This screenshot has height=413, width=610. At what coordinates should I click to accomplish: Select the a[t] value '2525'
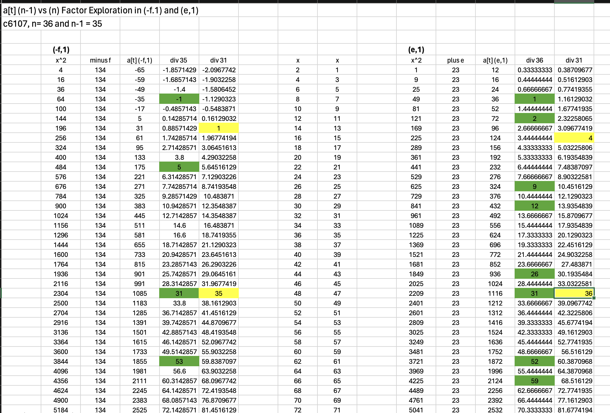pyautogui.click(x=140, y=410)
